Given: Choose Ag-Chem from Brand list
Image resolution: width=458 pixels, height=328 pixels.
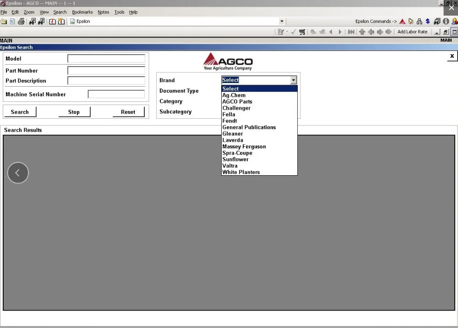Looking at the screenshot, I should pos(259,95).
